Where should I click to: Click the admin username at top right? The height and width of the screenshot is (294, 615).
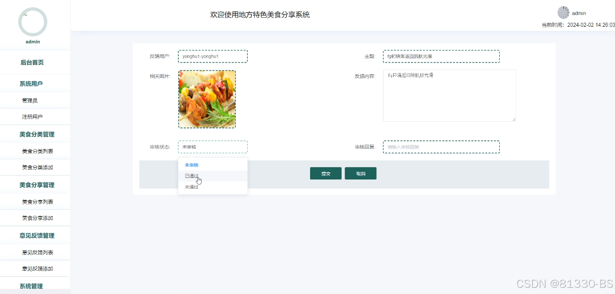[x=579, y=13]
